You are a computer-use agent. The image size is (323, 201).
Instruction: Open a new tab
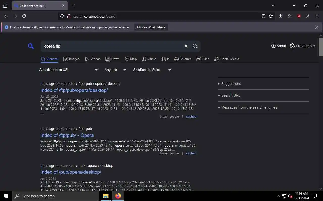coord(73,6)
